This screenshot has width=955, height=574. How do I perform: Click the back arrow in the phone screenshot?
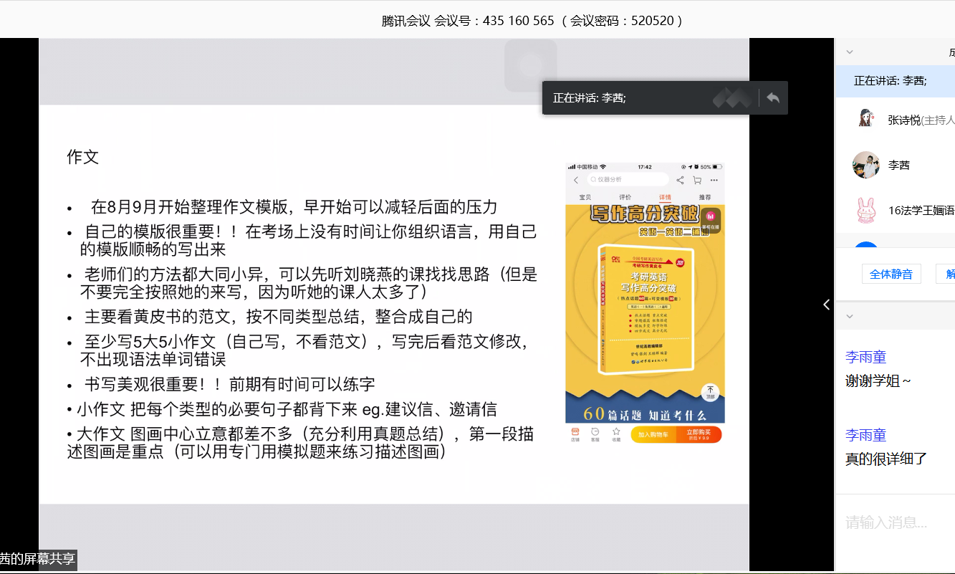(x=575, y=180)
